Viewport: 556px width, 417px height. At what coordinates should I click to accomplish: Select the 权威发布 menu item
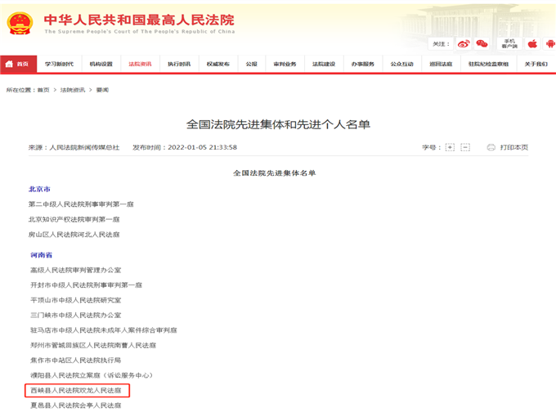(x=217, y=64)
